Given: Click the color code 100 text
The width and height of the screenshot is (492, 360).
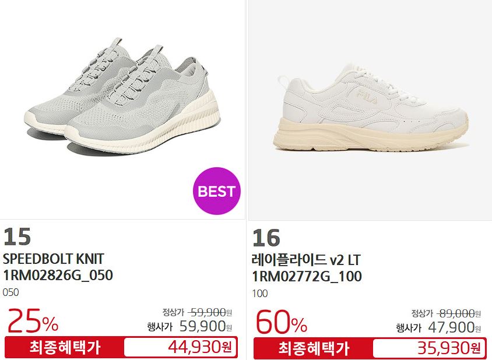Looking at the screenshot, I should click(x=260, y=294).
